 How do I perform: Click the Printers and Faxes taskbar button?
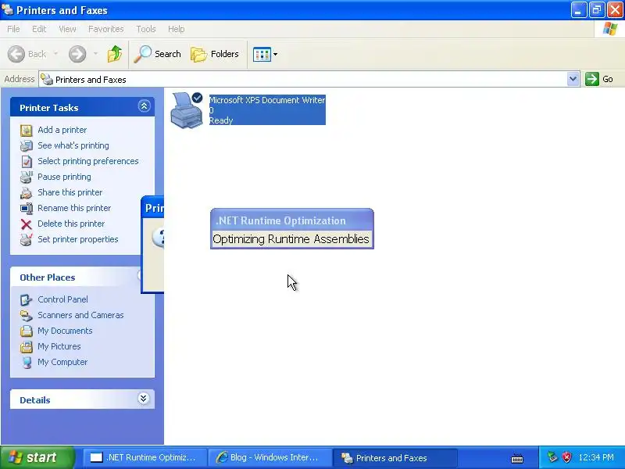[x=395, y=457]
